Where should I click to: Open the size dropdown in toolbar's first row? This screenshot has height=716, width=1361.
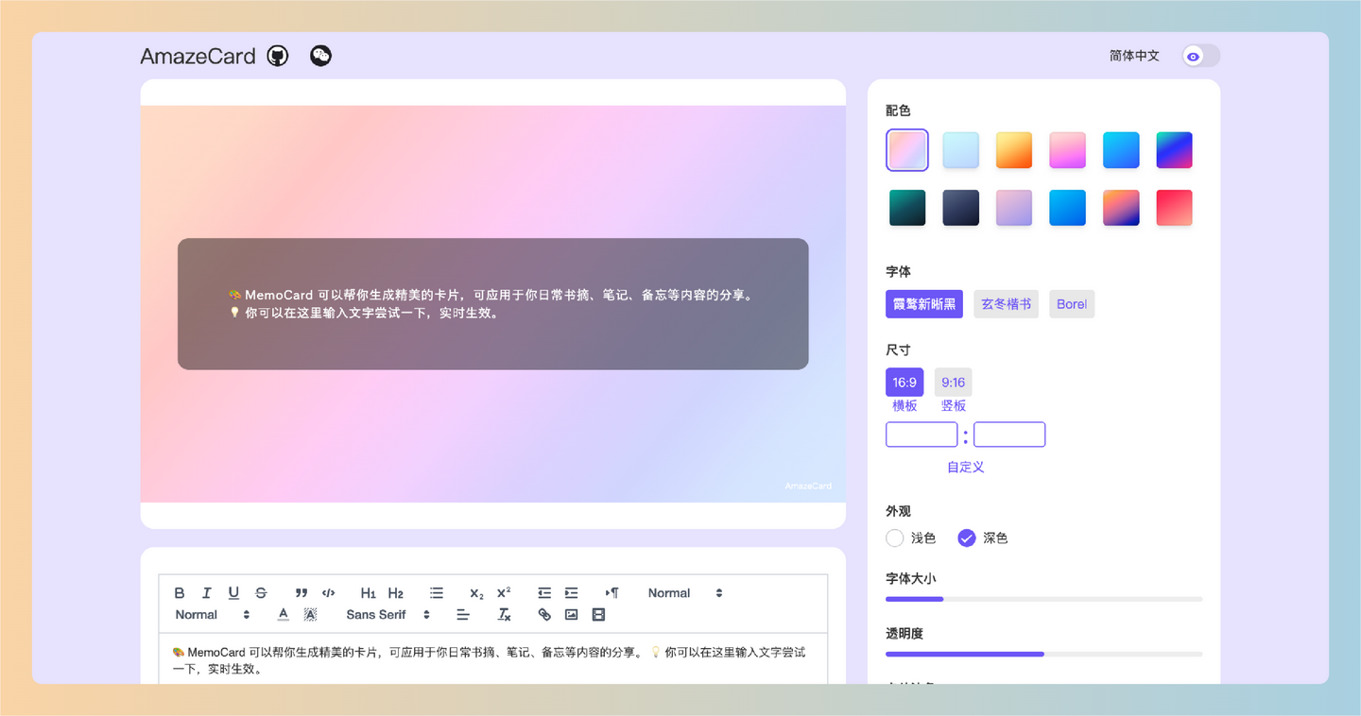[685, 593]
